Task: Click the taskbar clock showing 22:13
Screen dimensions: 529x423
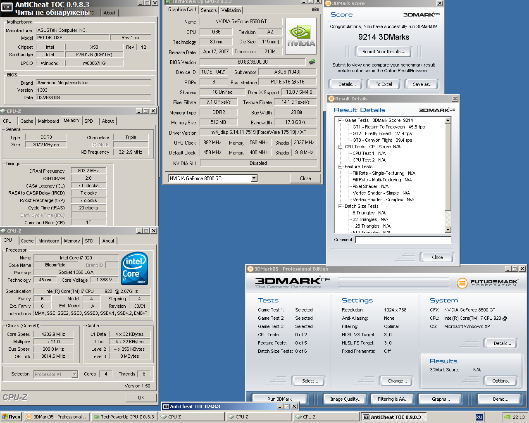Action: 519,417
